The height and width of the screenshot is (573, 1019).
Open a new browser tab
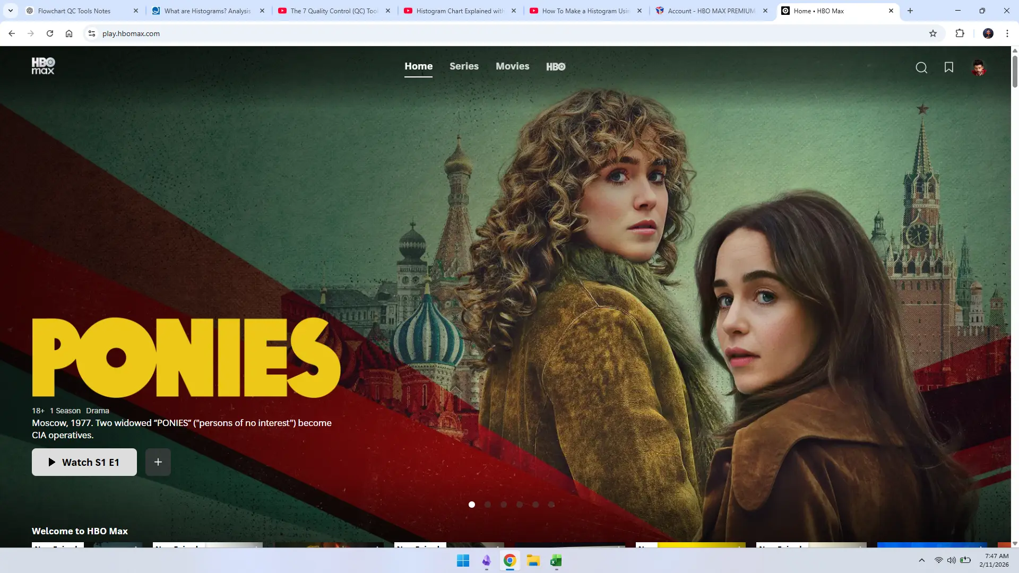point(910,11)
